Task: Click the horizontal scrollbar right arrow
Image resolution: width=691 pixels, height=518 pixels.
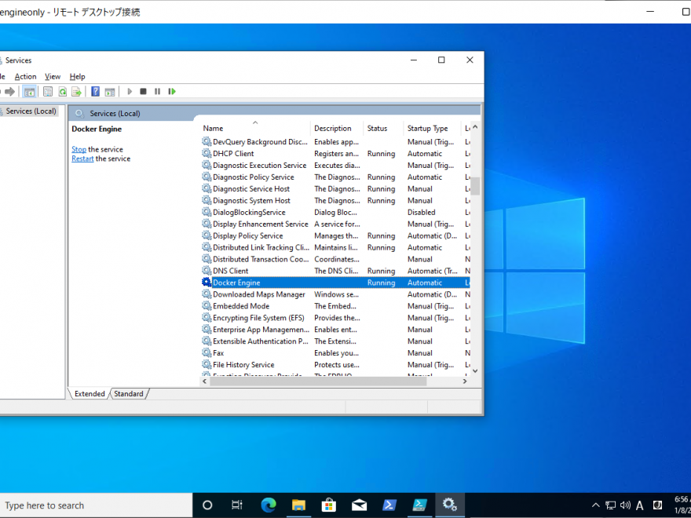Action: click(x=465, y=381)
